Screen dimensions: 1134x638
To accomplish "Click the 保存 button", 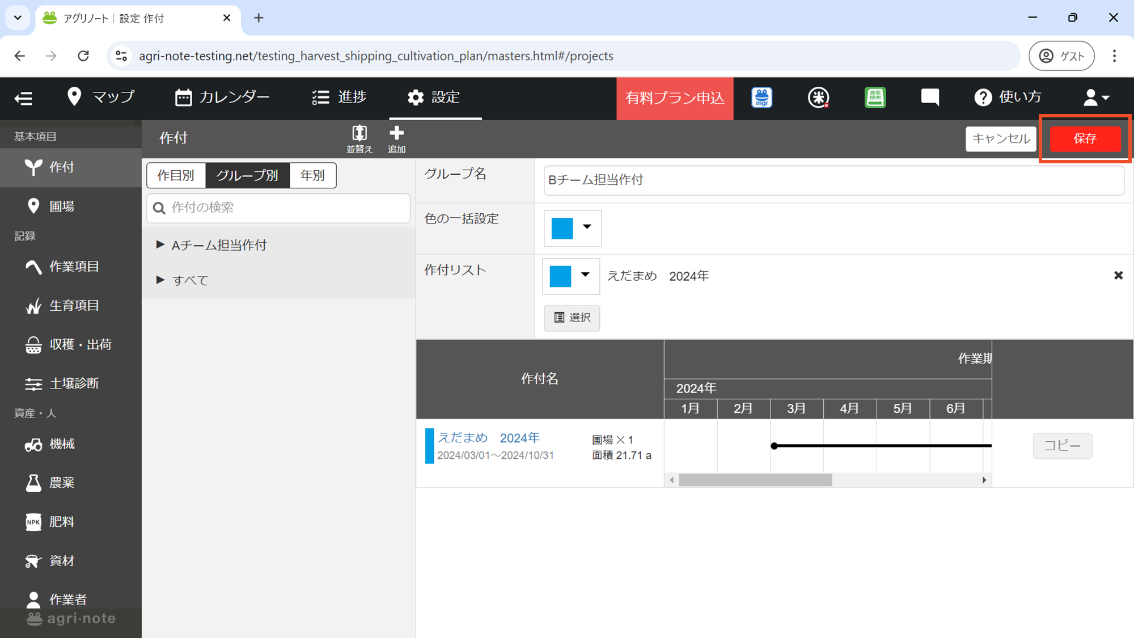I will tap(1085, 138).
